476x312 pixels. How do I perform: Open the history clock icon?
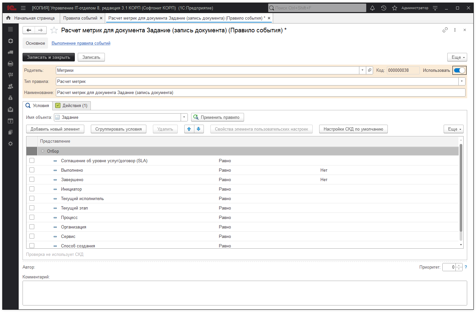pyautogui.click(x=384, y=8)
